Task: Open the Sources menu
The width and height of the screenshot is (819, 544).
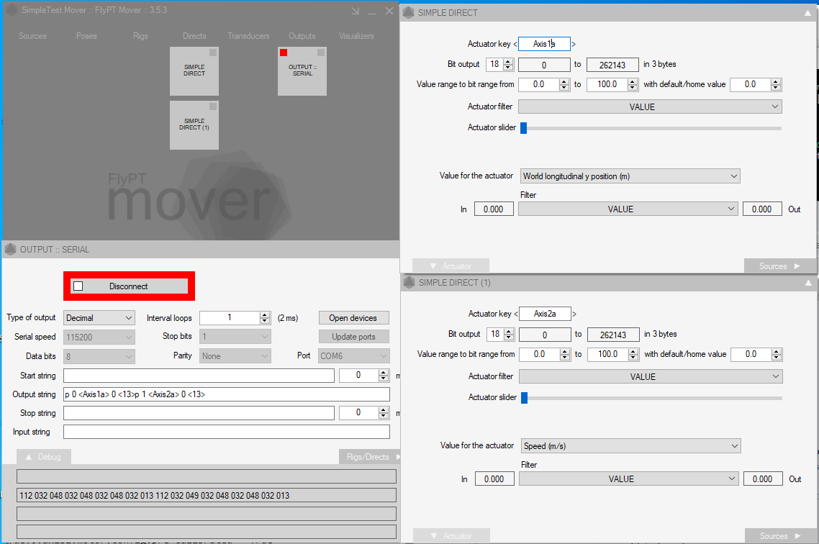Action: click(32, 36)
